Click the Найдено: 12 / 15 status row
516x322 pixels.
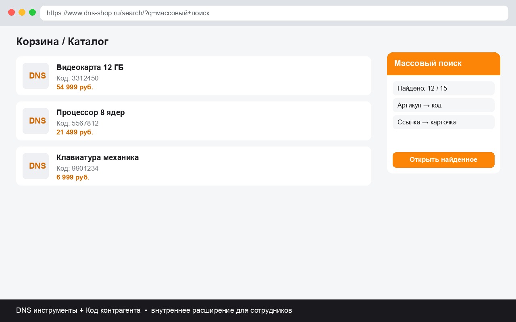[443, 88]
